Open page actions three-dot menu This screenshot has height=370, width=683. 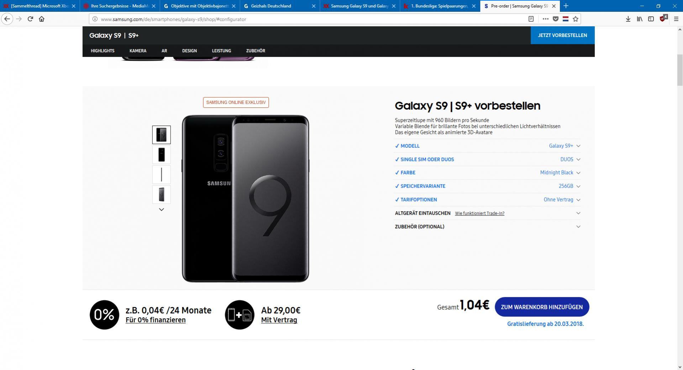[x=545, y=19]
